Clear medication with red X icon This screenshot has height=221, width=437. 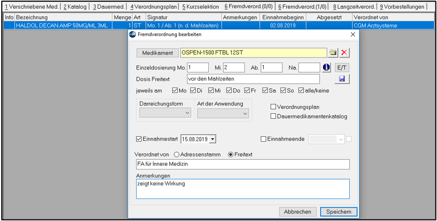344,53
